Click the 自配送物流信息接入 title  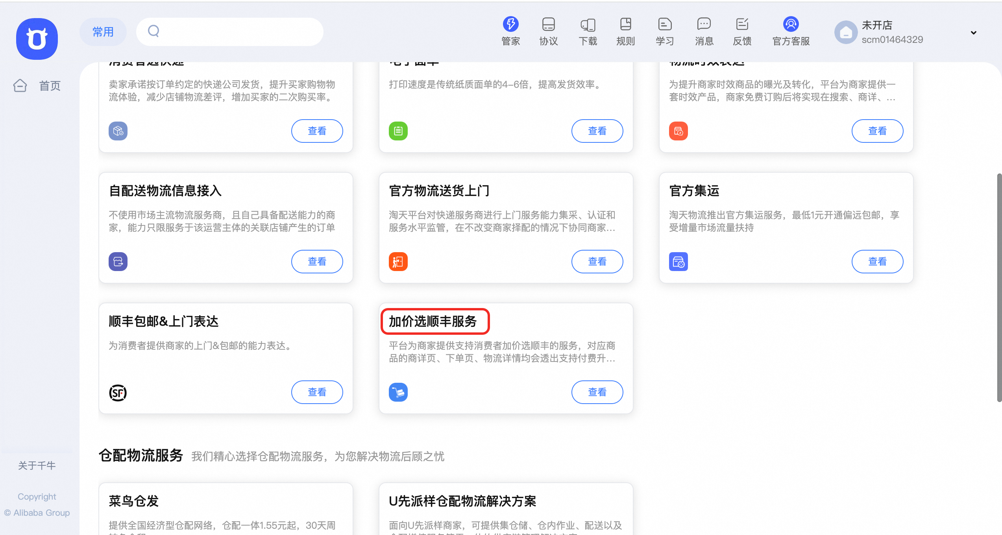(x=165, y=191)
